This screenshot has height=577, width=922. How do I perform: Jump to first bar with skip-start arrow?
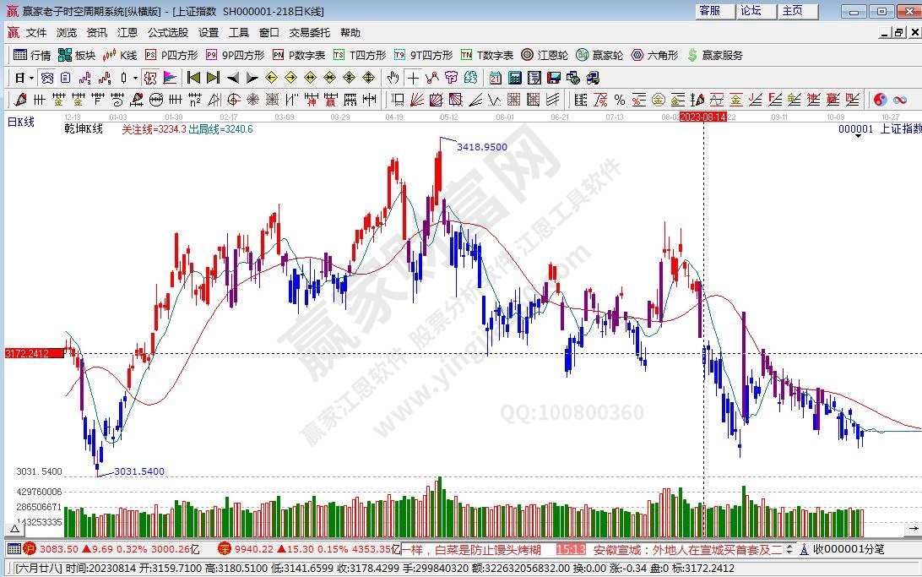click(x=193, y=78)
